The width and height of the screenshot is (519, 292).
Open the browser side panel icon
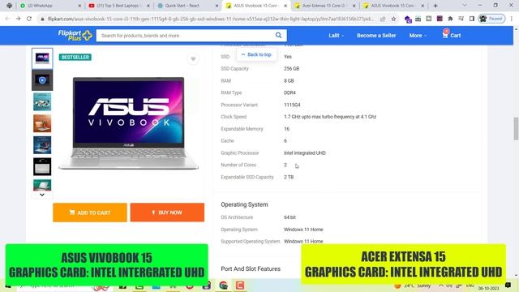tap(472, 19)
